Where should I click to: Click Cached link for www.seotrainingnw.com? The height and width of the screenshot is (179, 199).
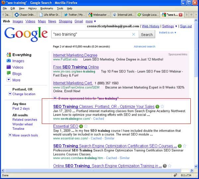[99, 119]
